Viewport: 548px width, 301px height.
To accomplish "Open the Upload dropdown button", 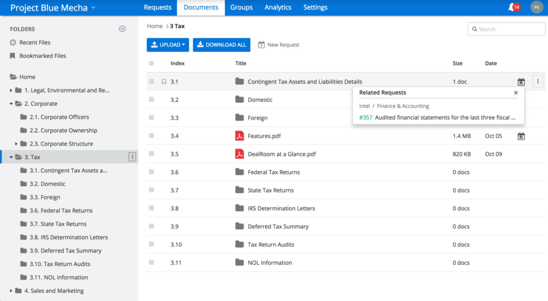I will click(x=168, y=45).
